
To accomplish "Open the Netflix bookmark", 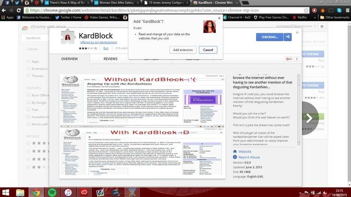I will [x=300, y=17].
